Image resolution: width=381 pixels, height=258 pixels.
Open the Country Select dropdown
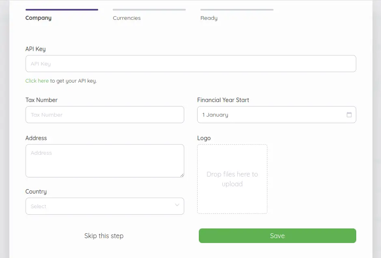click(x=105, y=206)
